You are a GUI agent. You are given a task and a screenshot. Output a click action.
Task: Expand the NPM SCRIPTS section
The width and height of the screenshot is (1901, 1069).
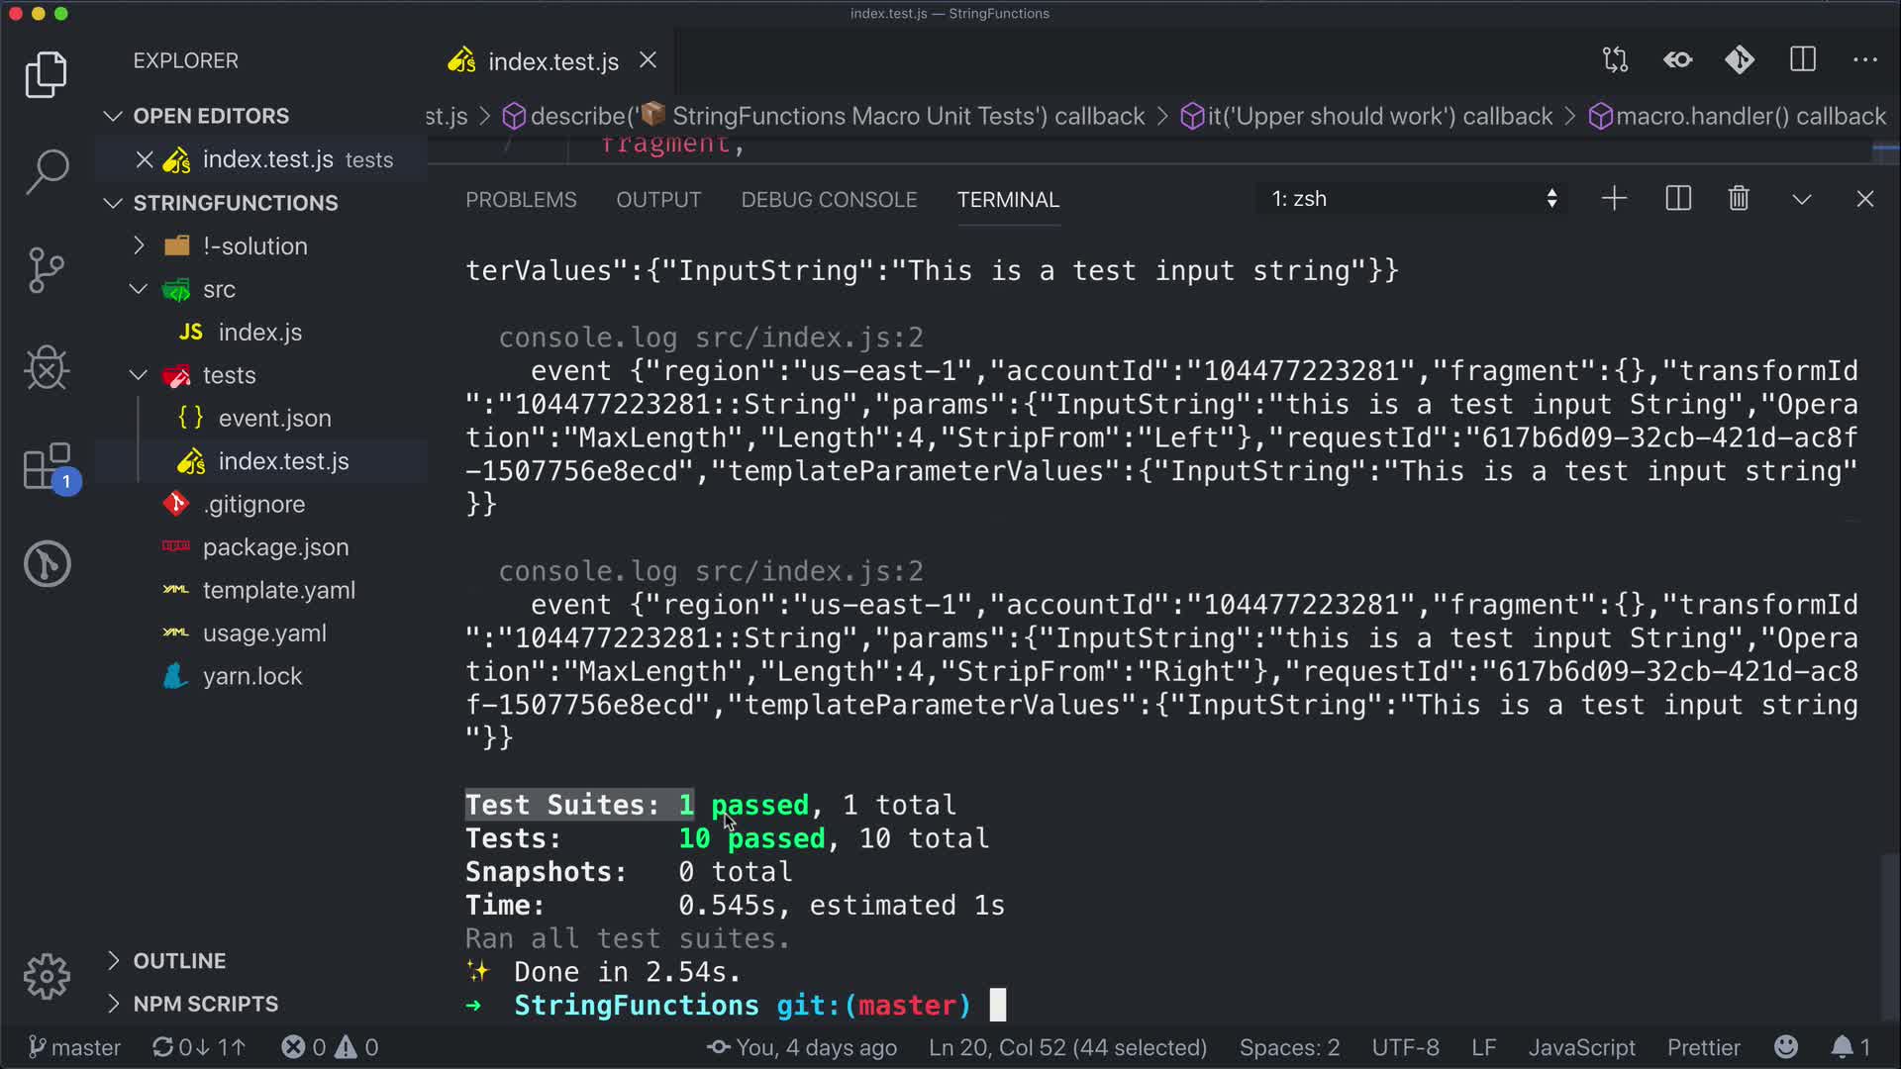[x=205, y=1004]
